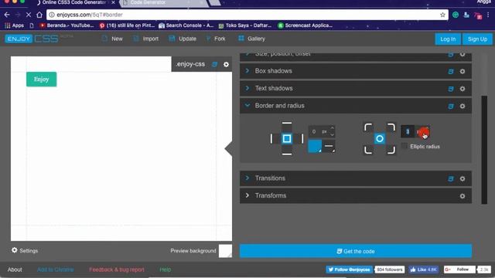Open Border and radius settings gear

(x=463, y=107)
